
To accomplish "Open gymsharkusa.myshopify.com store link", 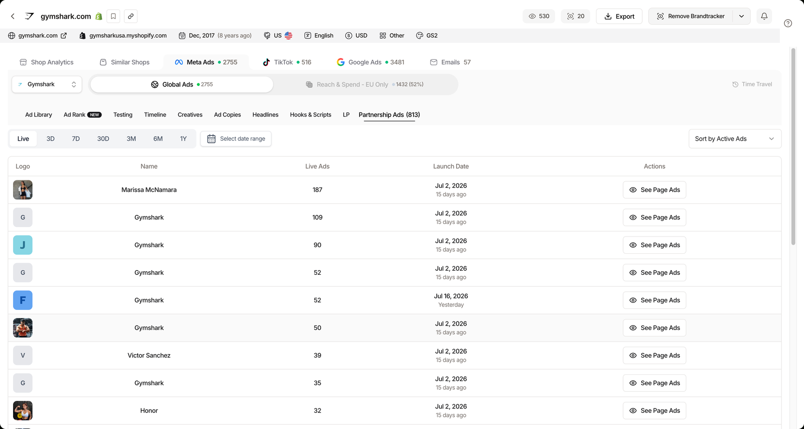I will [x=123, y=36].
